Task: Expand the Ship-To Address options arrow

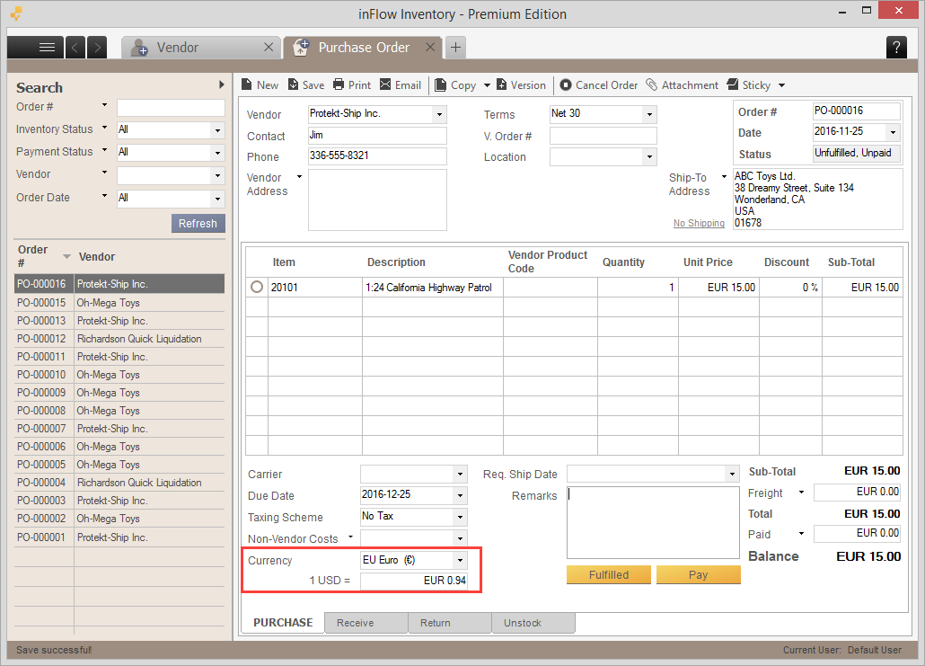Action: tap(724, 176)
